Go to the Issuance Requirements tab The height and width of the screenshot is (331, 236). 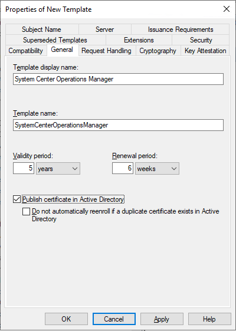pyautogui.click(x=181, y=30)
